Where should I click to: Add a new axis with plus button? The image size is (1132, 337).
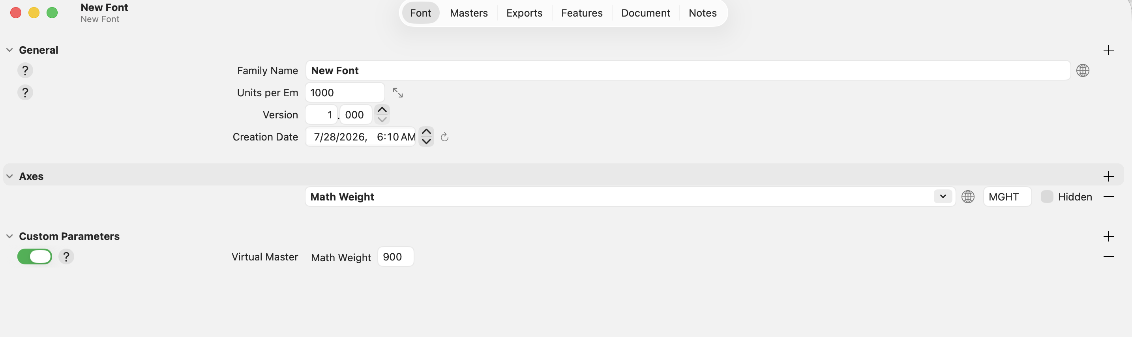point(1108,176)
